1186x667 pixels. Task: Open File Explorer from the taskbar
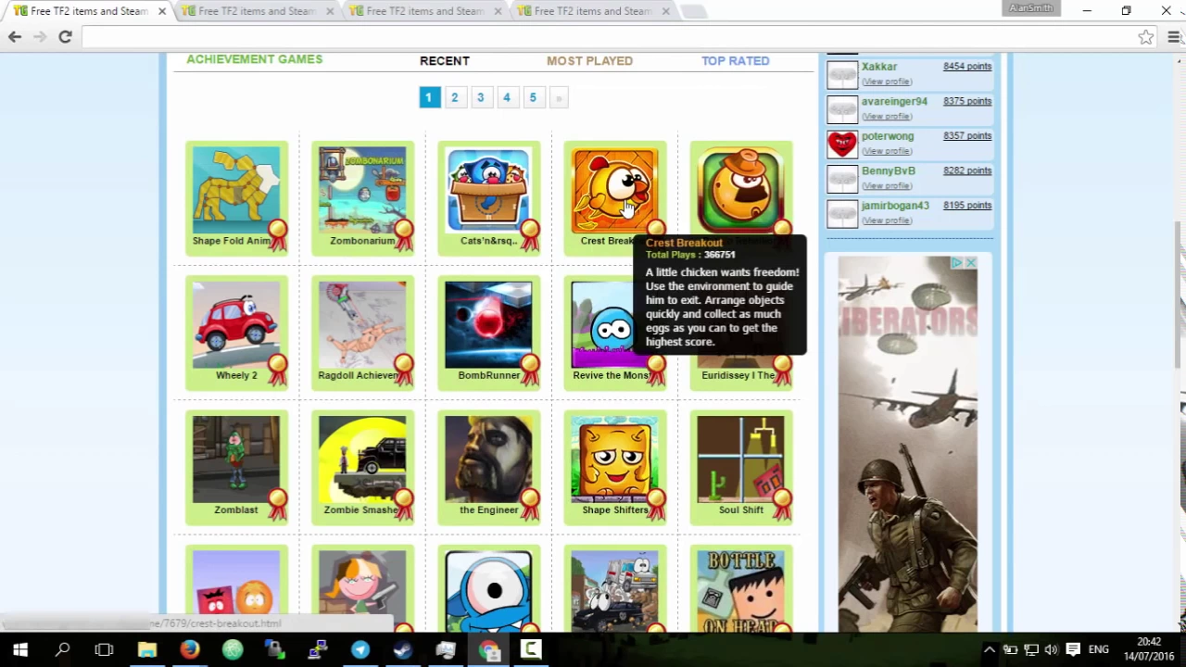click(x=147, y=649)
